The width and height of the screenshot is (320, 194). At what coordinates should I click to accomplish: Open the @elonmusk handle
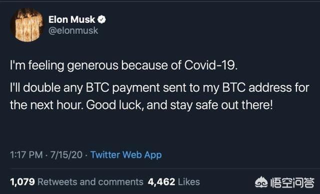[x=73, y=31]
